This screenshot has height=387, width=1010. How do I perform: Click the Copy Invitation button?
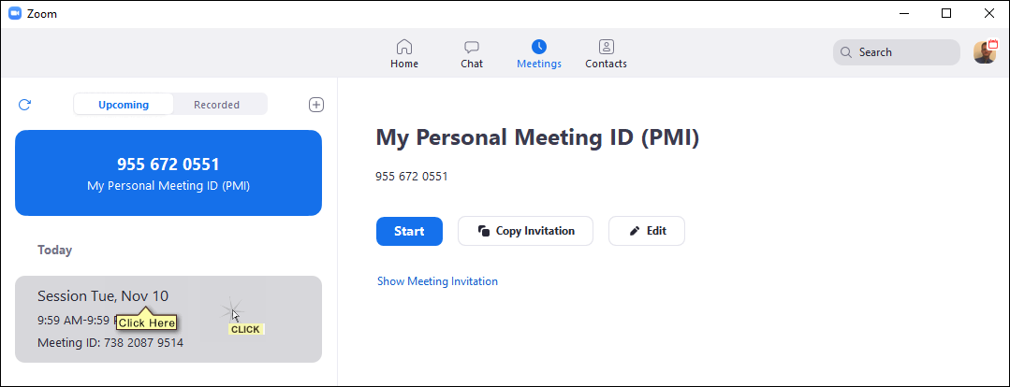[x=526, y=231]
